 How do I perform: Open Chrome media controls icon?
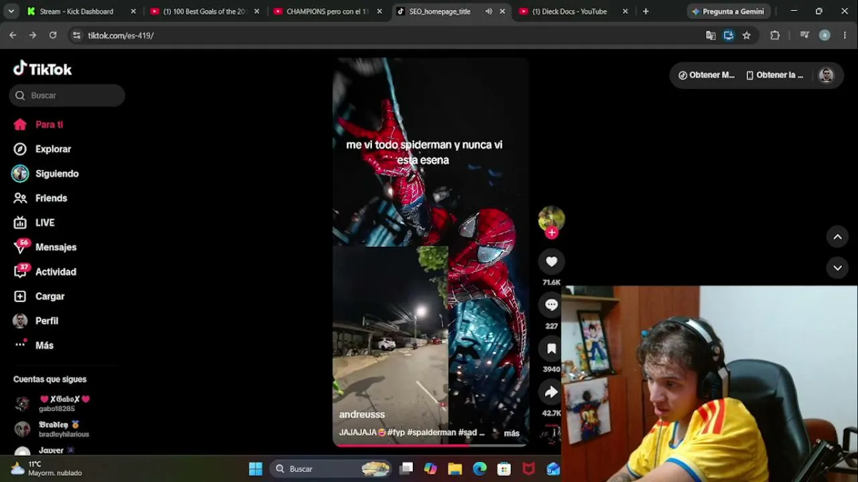[x=804, y=35]
